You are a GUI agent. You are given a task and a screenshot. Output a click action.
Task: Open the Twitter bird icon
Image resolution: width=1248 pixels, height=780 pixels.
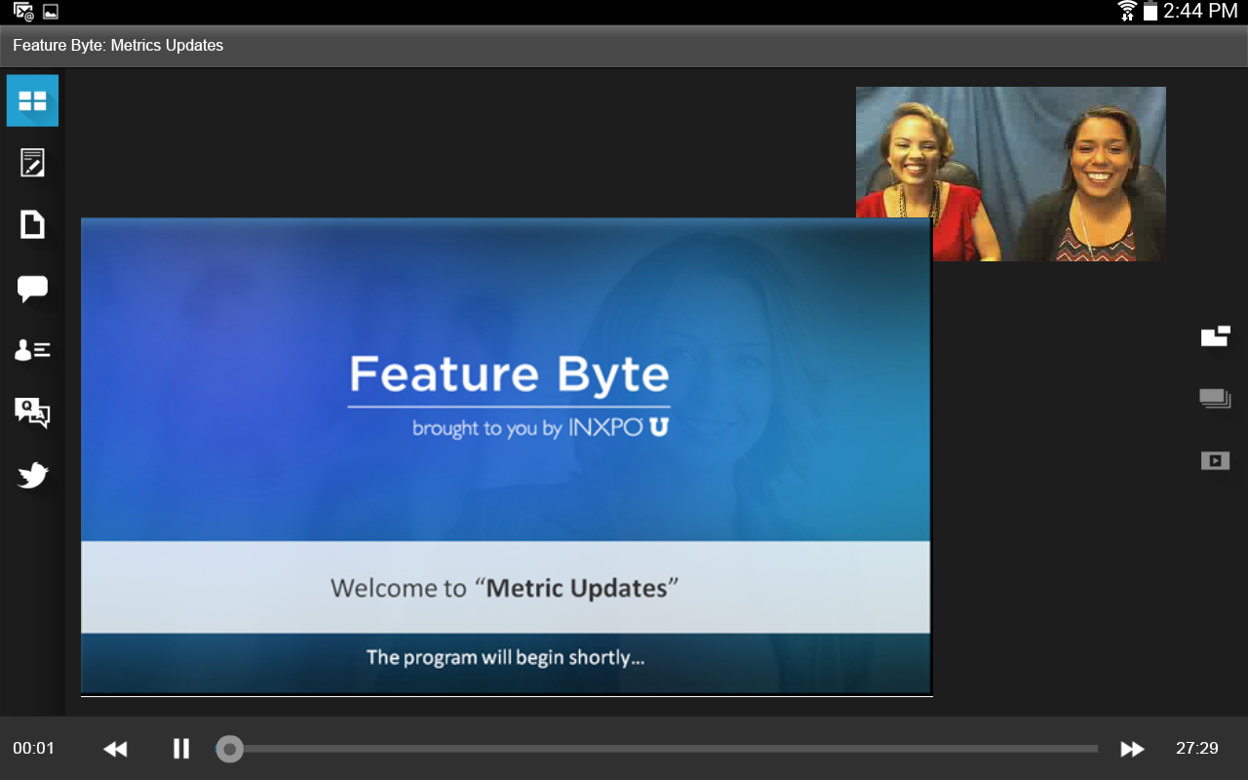point(32,476)
